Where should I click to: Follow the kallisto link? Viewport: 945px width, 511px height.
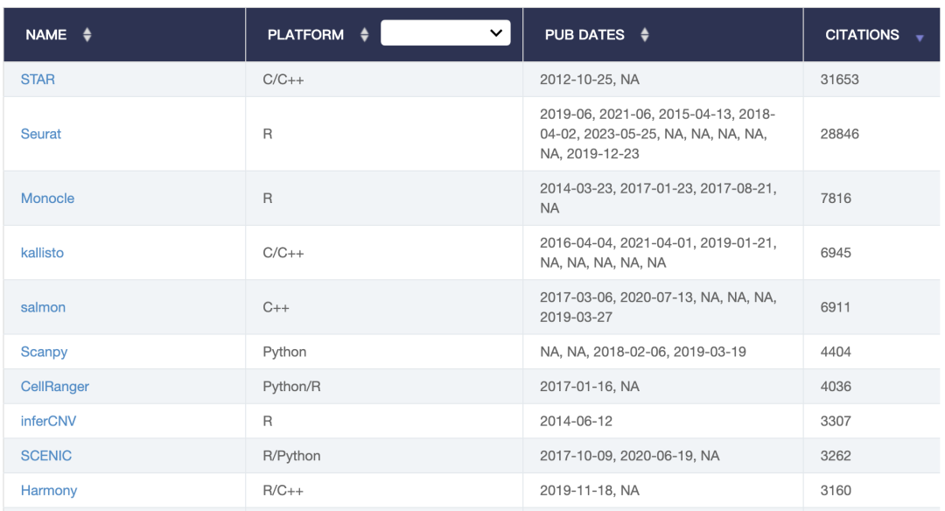[x=42, y=253]
